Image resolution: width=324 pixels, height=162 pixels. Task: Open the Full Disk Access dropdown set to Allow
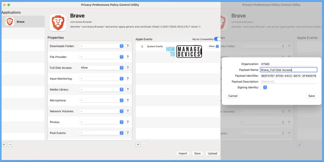pyautogui.click(x=101, y=67)
